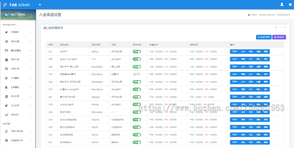Open the settings gear icon at top right
The width and height of the screenshot is (294, 148).
pyautogui.click(x=290, y=5)
